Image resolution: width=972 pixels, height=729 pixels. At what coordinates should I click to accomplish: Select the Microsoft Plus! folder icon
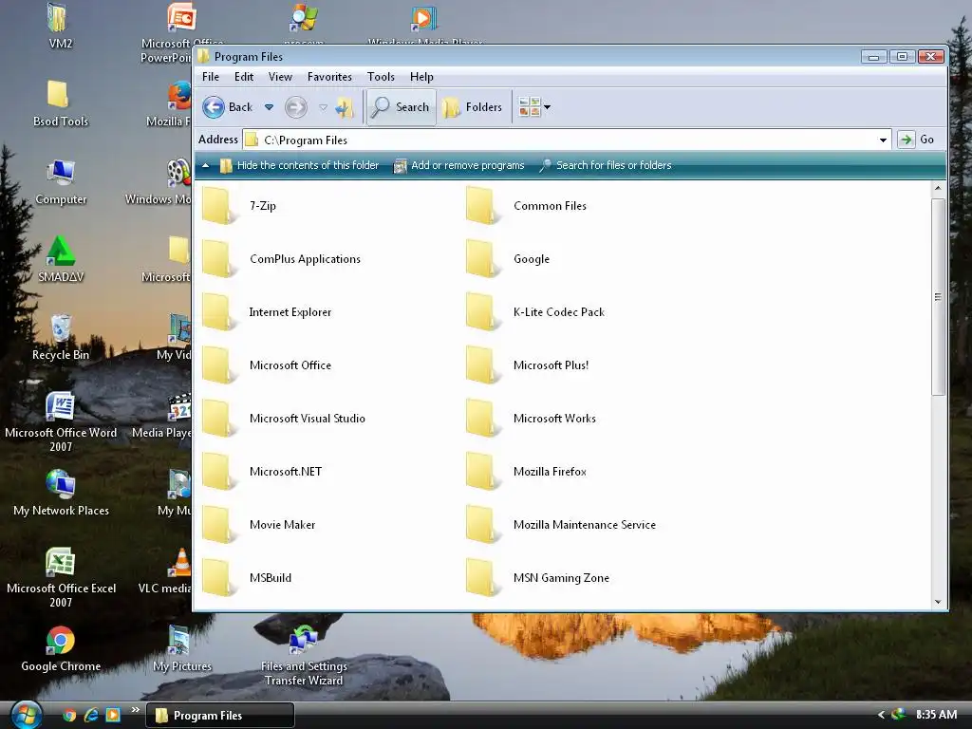point(482,365)
